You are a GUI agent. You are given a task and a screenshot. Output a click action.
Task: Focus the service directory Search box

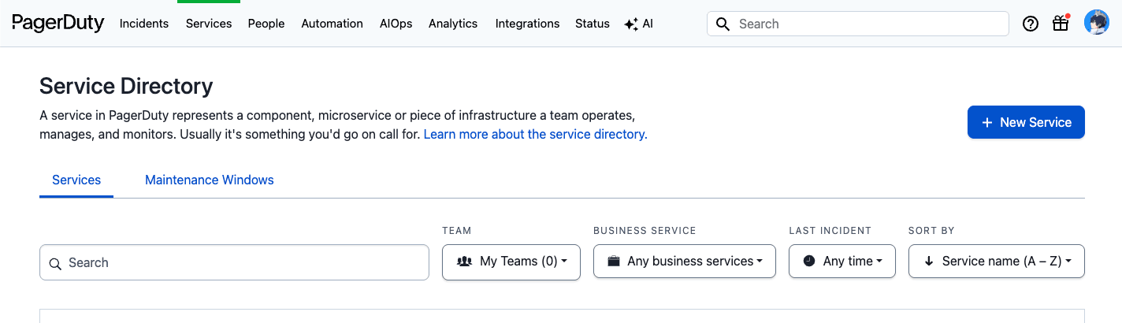pyautogui.click(x=234, y=262)
